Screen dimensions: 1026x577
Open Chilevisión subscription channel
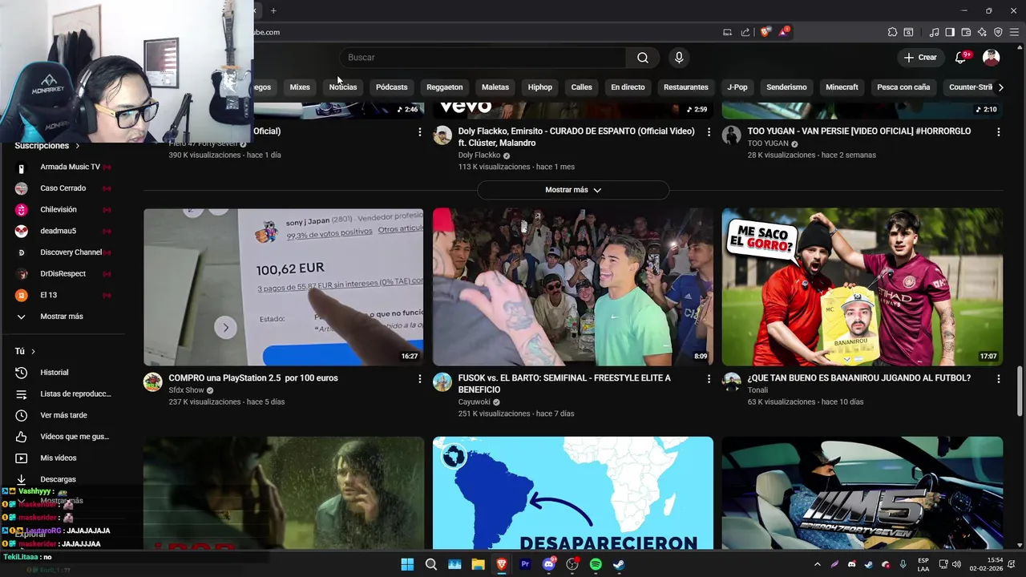(x=62, y=210)
